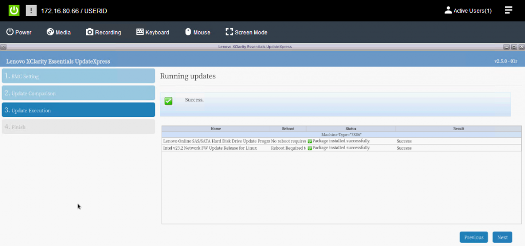Click status check icon for SAS/SATA update
Viewport: 525px width, 246px height.
coord(310,141)
